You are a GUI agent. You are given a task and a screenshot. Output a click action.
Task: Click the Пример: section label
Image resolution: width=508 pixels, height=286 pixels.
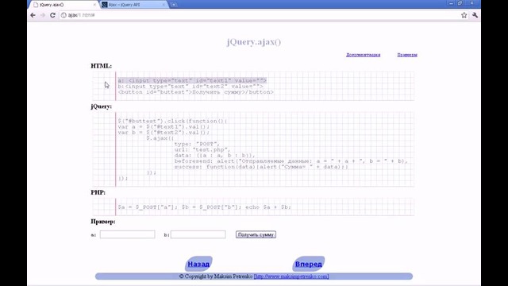point(103,222)
